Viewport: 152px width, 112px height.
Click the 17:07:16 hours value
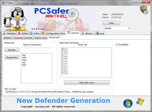tap(116, 17)
